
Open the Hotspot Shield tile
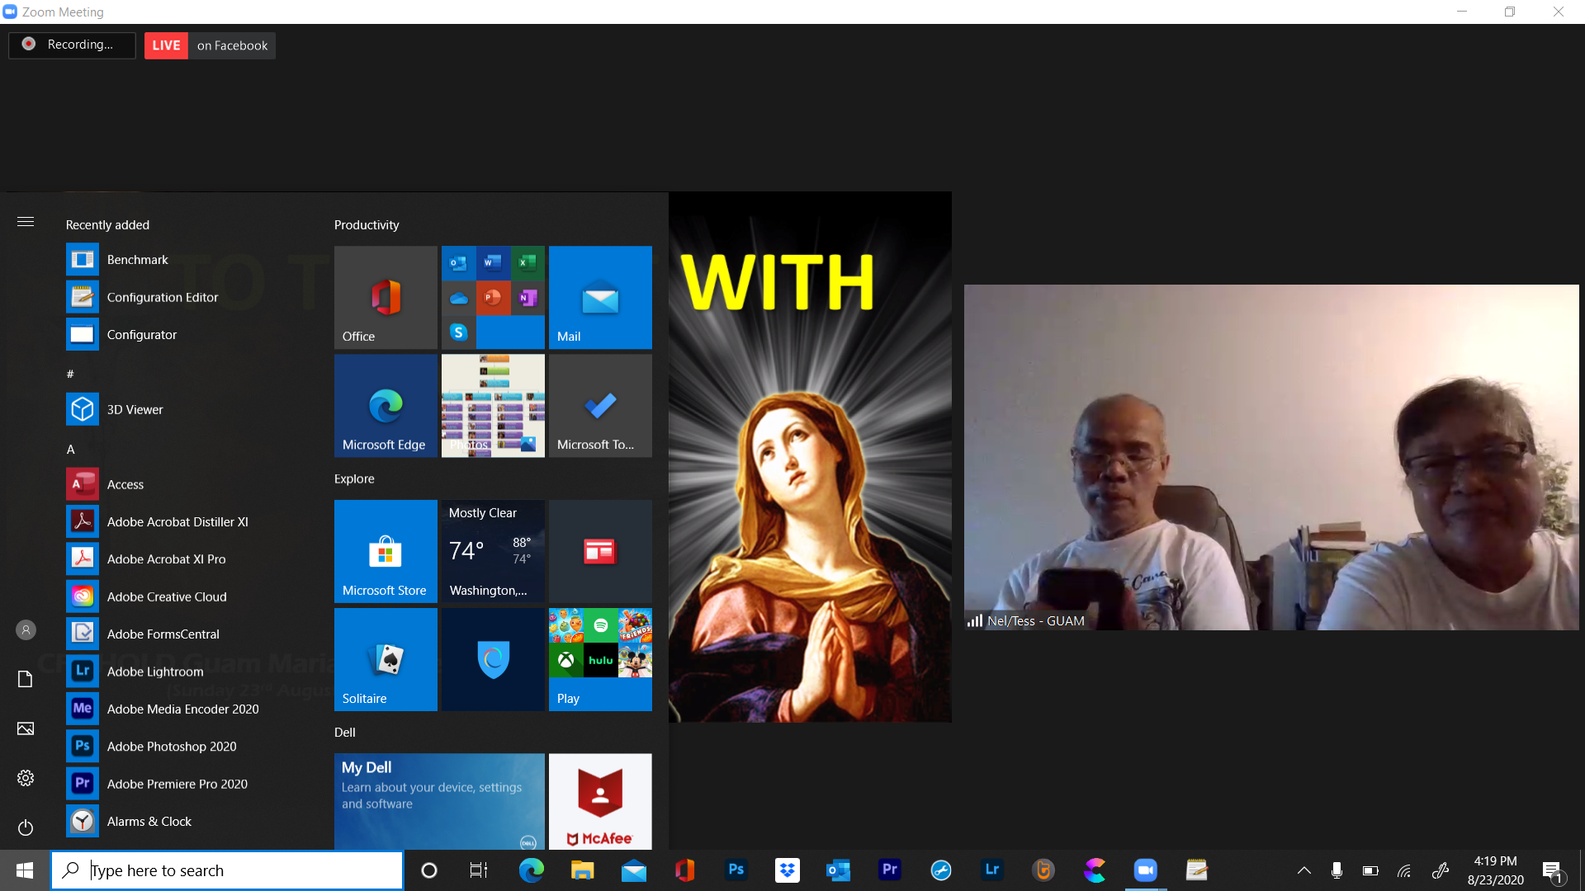pos(493,659)
